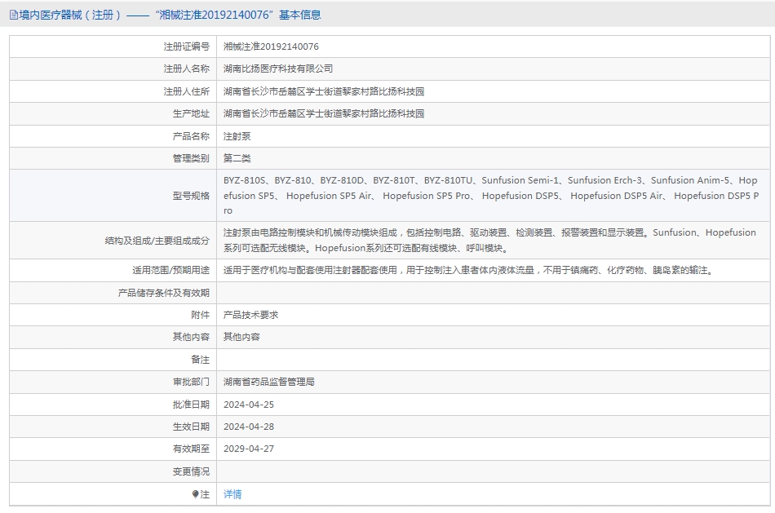Click effective date 2024-04-28
Image resolution: width=775 pixels, height=513 pixels.
pyautogui.click(x=249, y=427)
